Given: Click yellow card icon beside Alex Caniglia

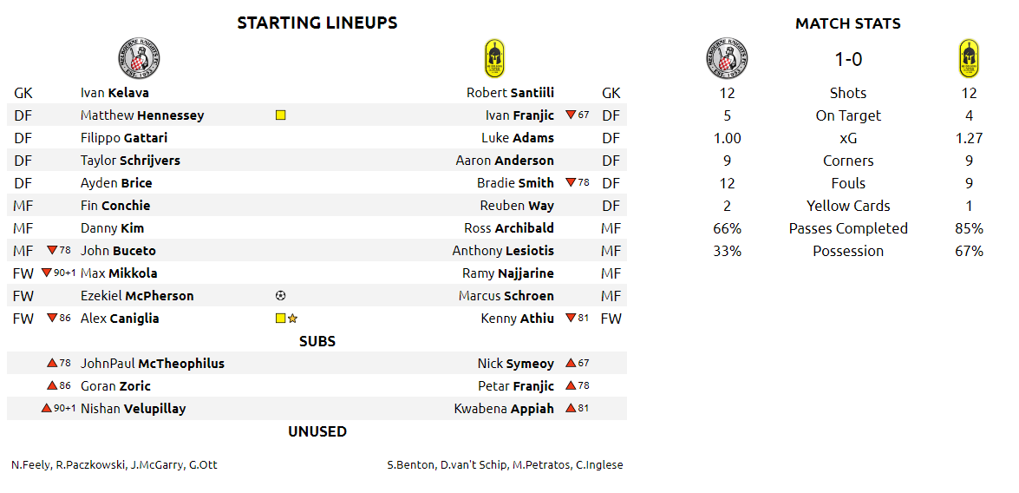Looking at the screenshot, I should (280, 319).
